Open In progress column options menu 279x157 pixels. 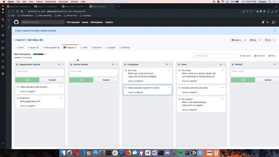click(x=170, y=64)
